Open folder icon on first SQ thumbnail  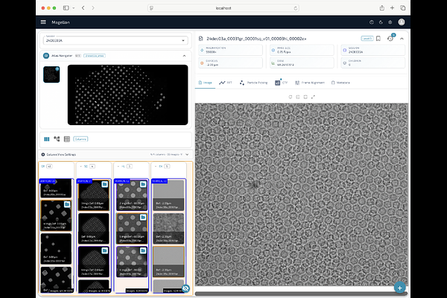(x=104, y=185)
